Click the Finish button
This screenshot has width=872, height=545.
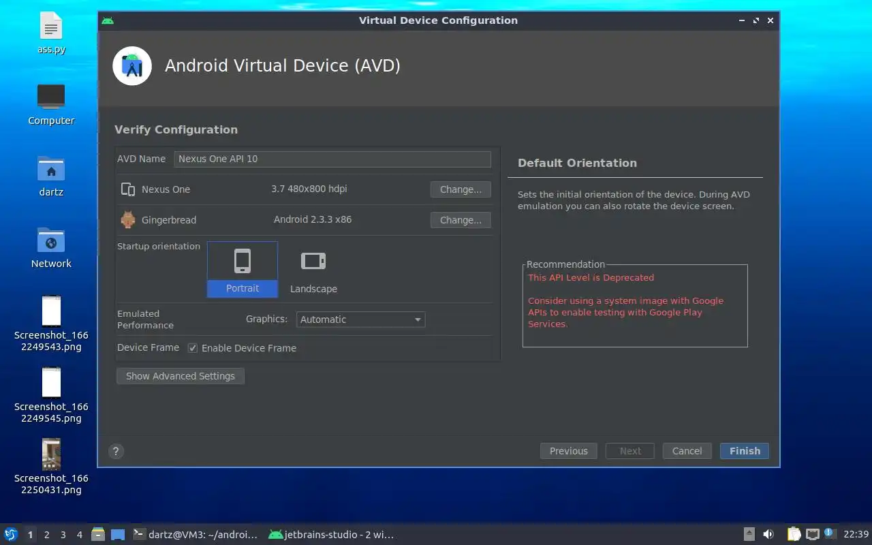745,451
